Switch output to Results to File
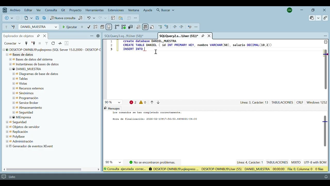This screenshot has width=330, height=186. [152, 27]
